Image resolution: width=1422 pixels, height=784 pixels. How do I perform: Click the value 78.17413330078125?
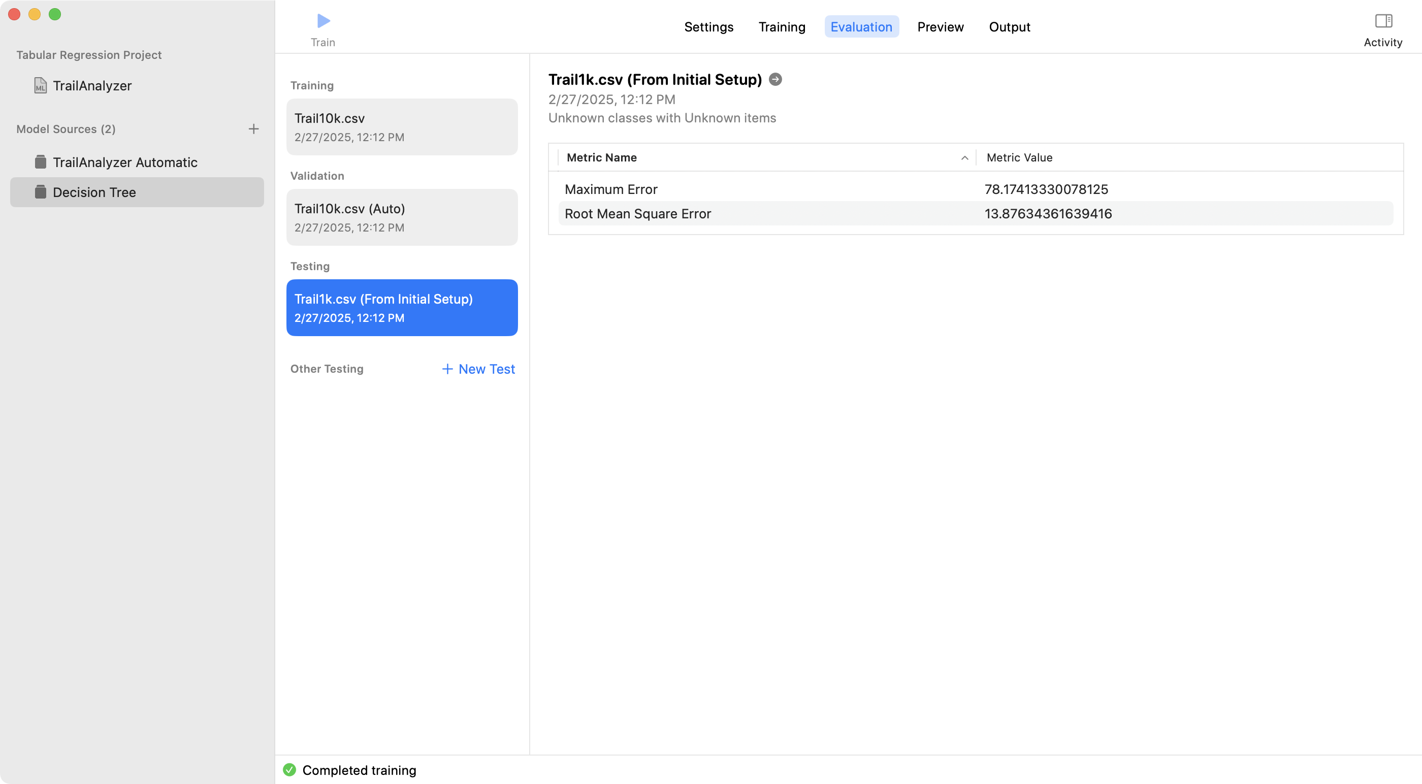[x=1046, y=189]
